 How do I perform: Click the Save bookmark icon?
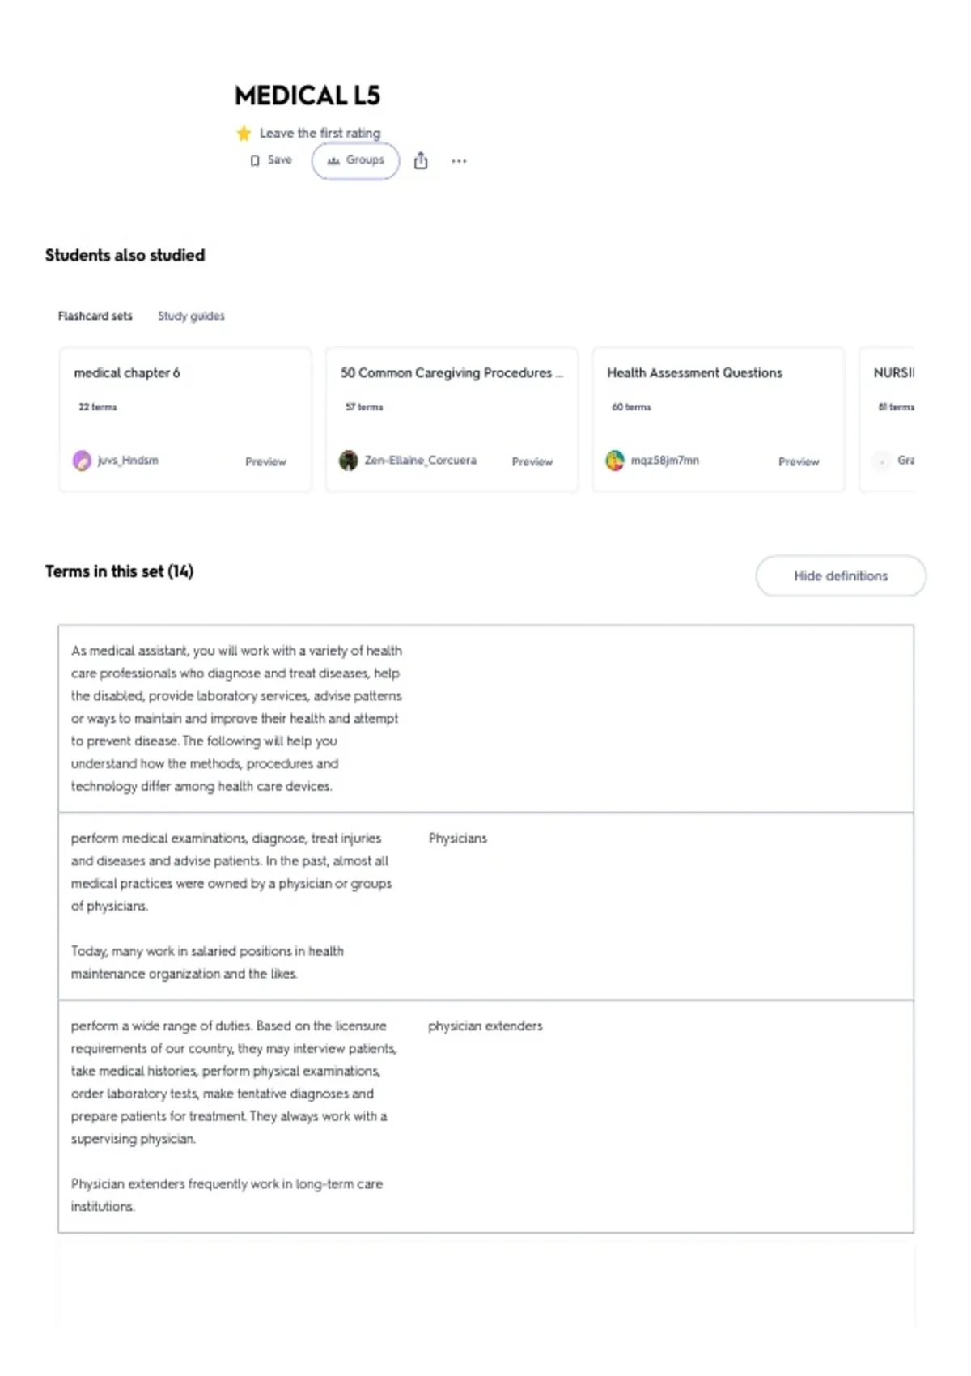(255, 160)
